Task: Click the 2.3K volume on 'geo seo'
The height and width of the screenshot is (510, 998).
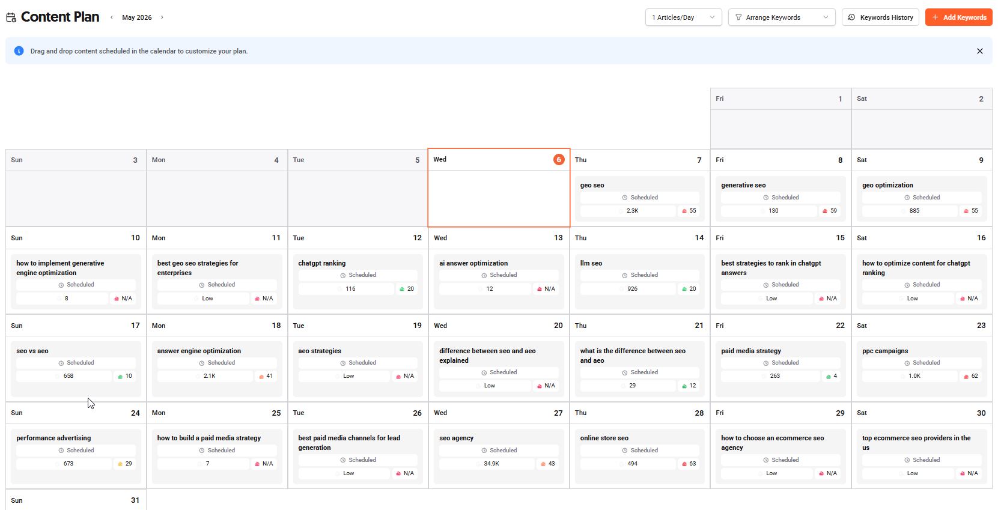Action: (628, 211)
